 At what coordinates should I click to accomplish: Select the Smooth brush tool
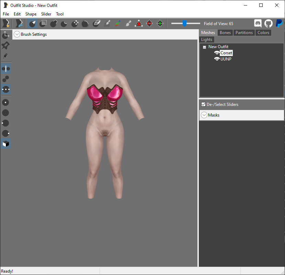click(x=85, y=23)
